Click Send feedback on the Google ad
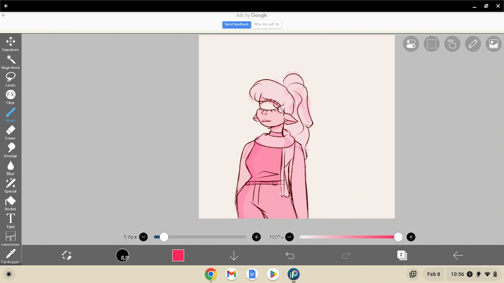504x283 pixels. [237, 24]
